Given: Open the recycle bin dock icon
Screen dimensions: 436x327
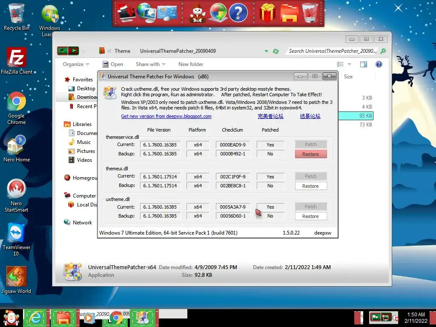Looking at the screenshot, I should 310,13.
